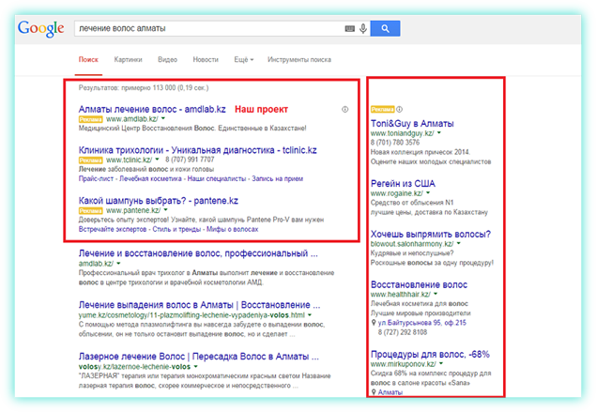Open the on-screen keyboard icon in search box
This screenshot has height=412, width=596.
pos(350,28)
